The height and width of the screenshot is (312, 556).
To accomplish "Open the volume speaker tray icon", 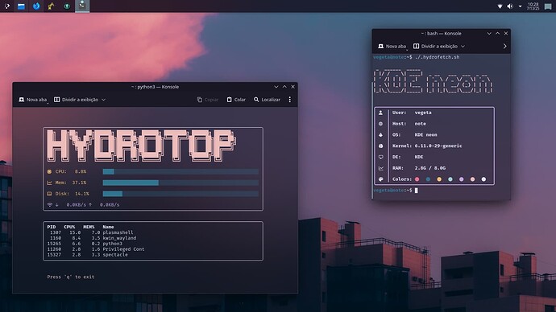I will pyautogui.click(x=510, y=6).
